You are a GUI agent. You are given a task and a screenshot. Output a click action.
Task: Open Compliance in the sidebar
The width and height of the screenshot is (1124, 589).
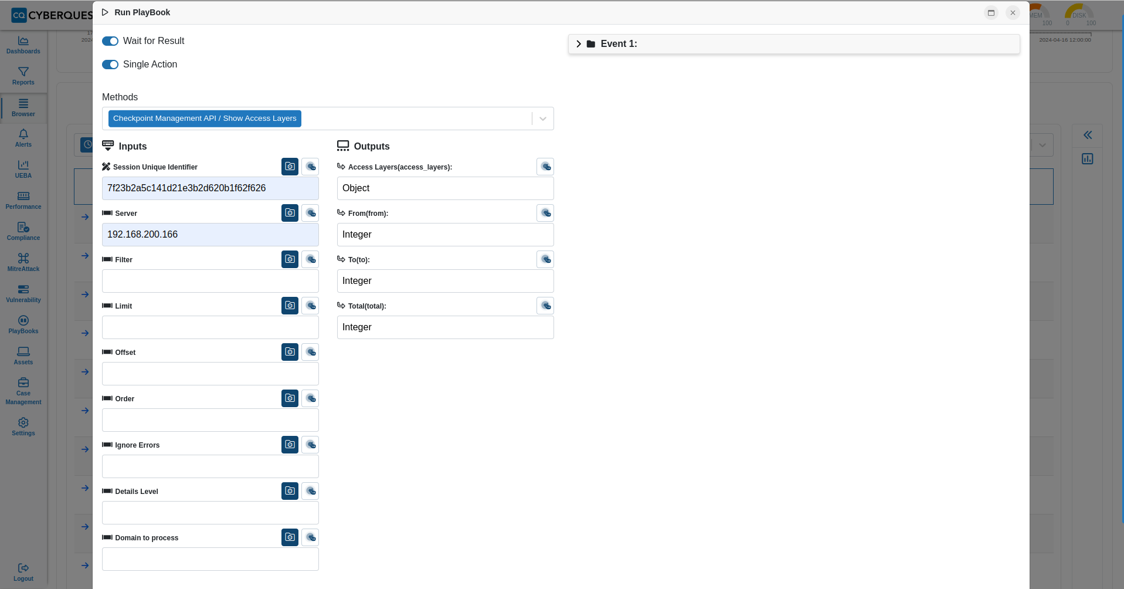(x=23, y=232)
